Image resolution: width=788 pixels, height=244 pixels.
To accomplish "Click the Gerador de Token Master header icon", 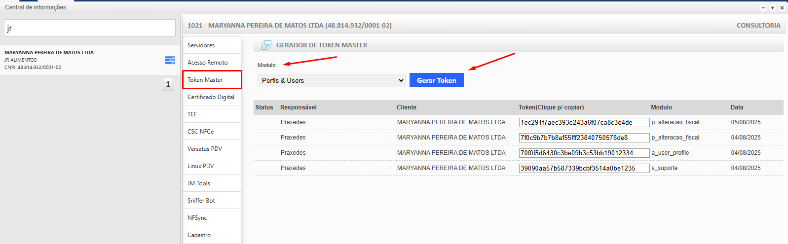I will (x=266, y=45).
